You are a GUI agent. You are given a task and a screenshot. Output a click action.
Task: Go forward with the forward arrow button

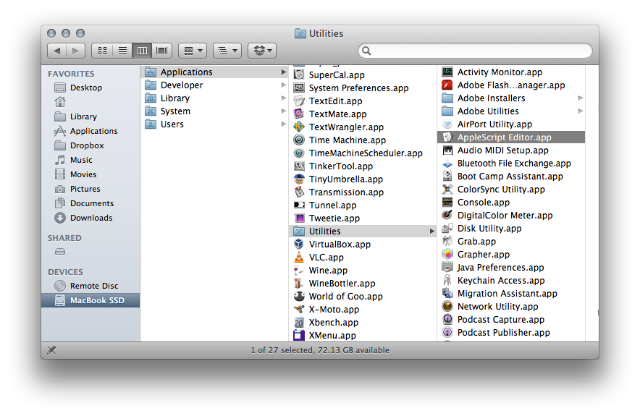[x=75, y=51]
